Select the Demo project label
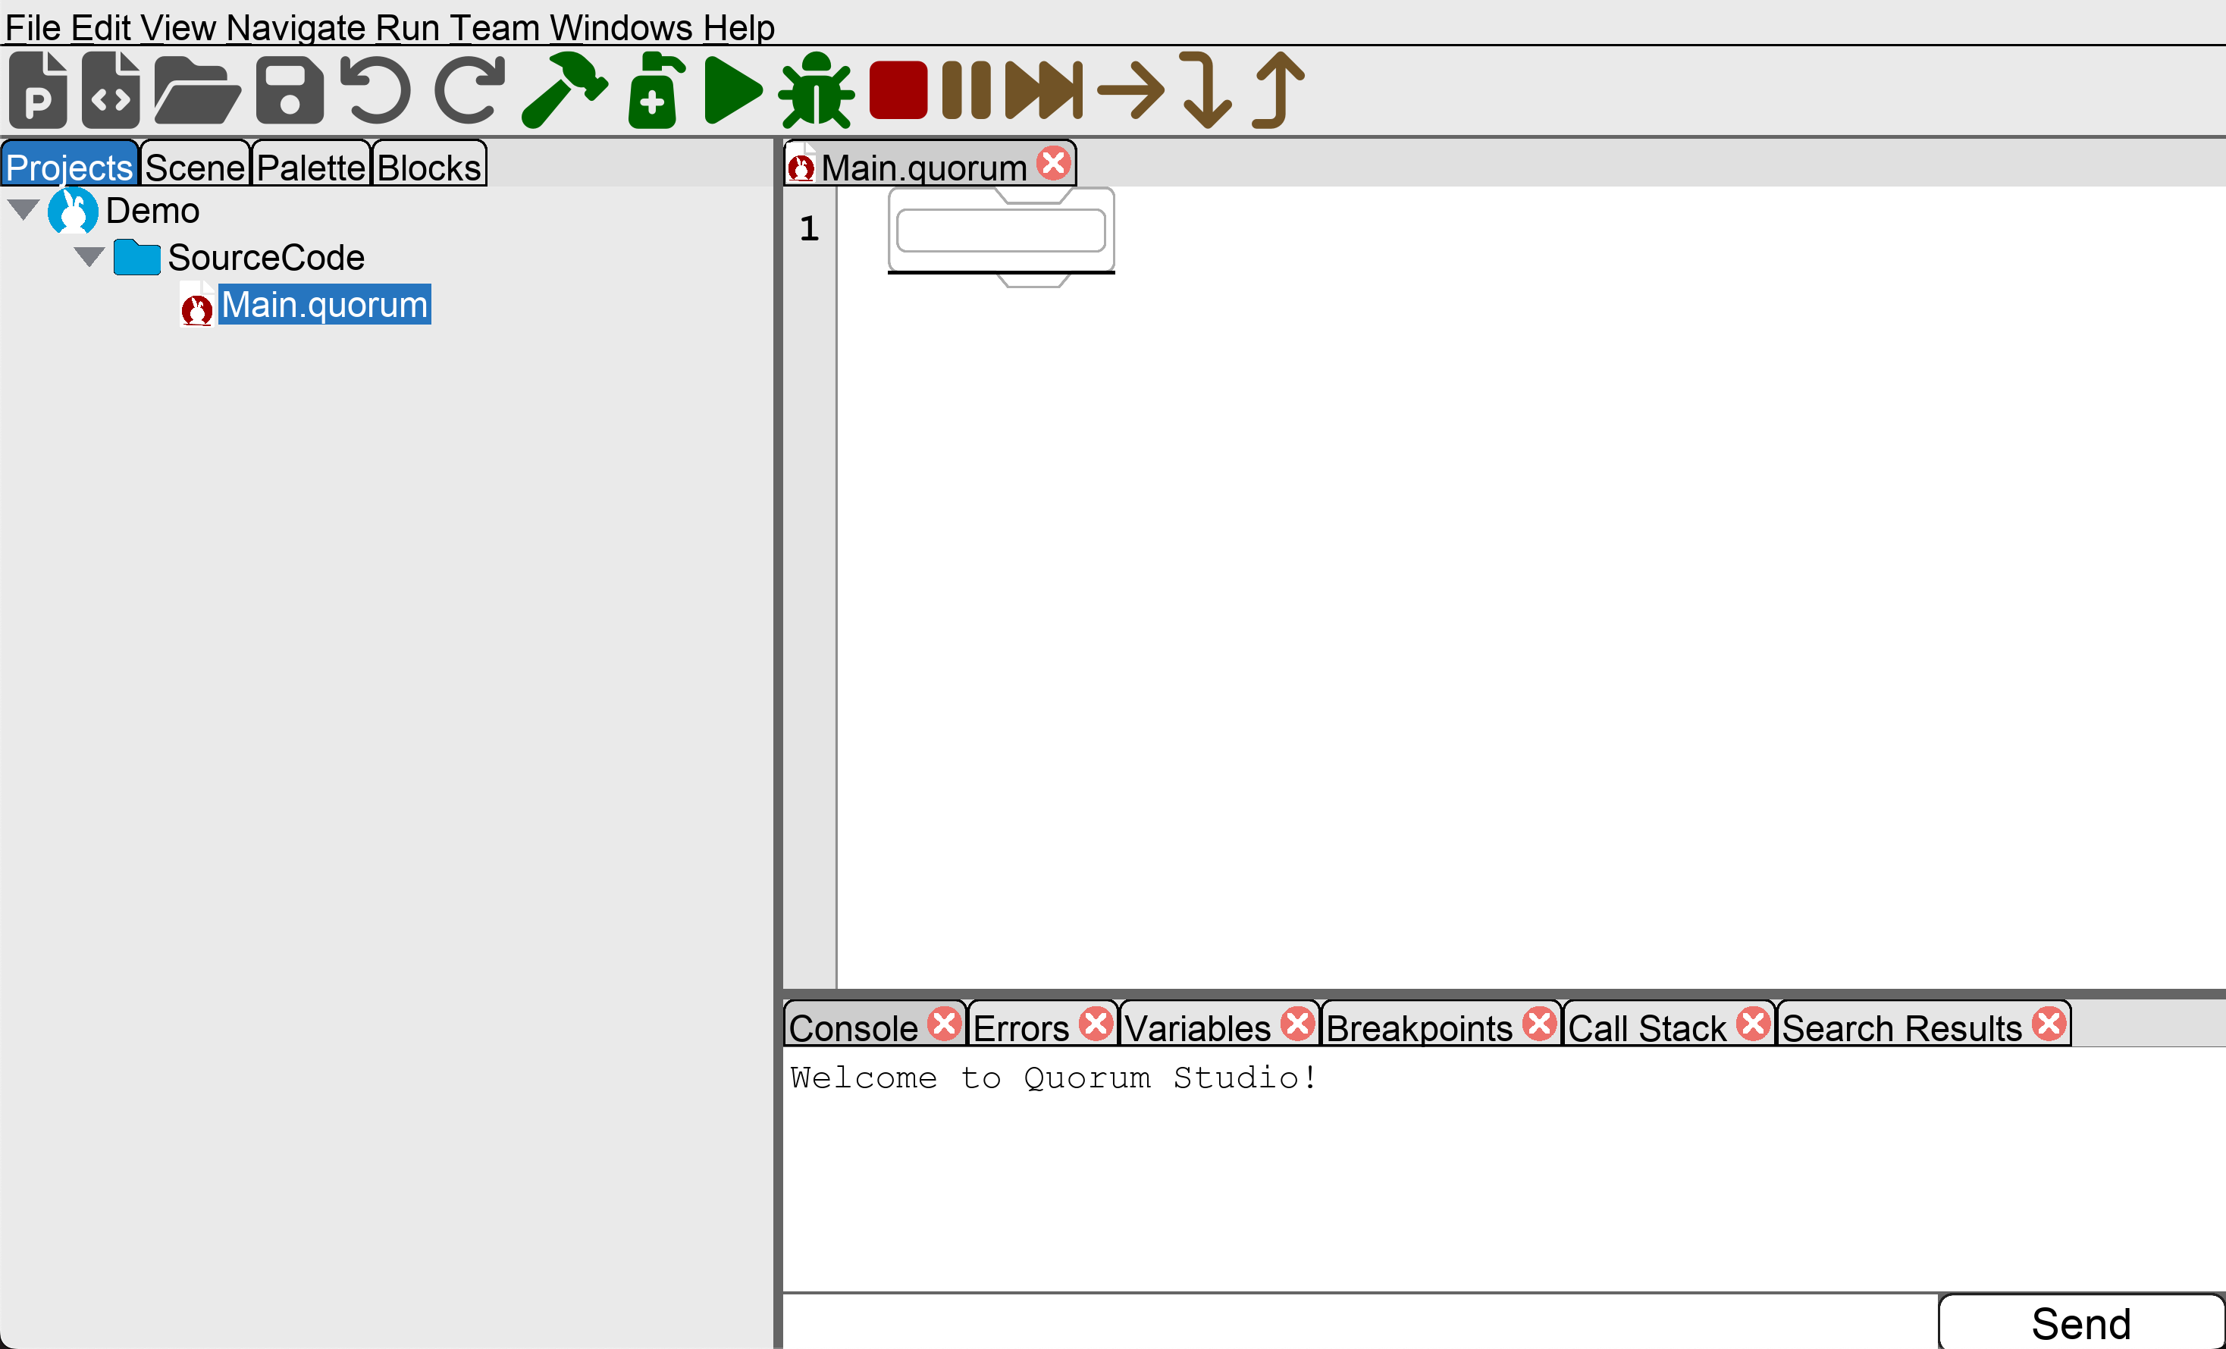 152,211
